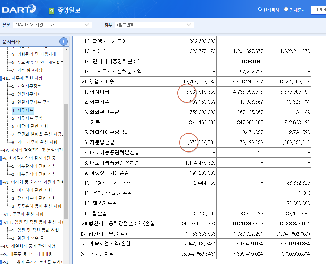326x264 pixels.
Task: Collapse XI. 그 밖에 투자자 보호 node
Action: pyautogui.click(x=1, y=262)
